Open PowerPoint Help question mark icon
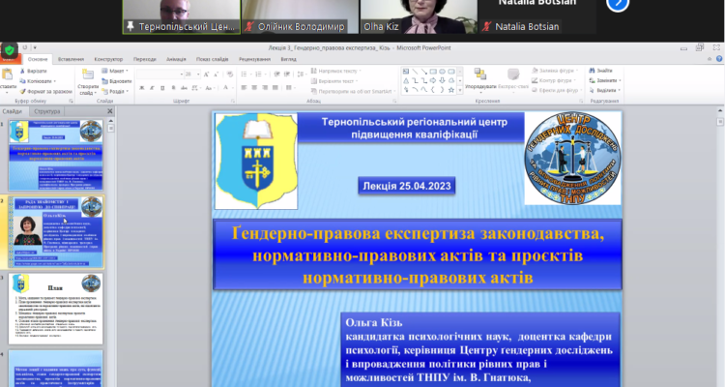Viewport: 725px width, 387px height. tap(719, 59)
